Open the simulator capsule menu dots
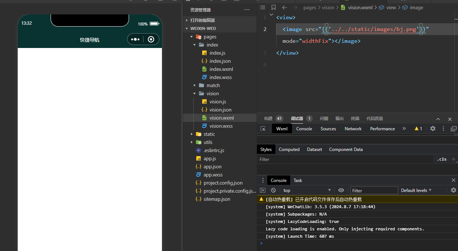 135,39
